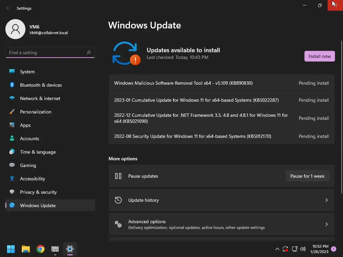Click the Privacy & security shield icon

pyautogui.click(x=12, y=192)
